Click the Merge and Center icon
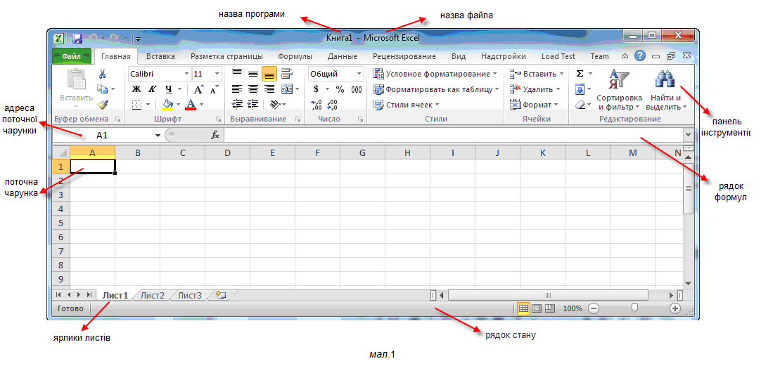This screenshot has width=761, height=366. point(288,89)
